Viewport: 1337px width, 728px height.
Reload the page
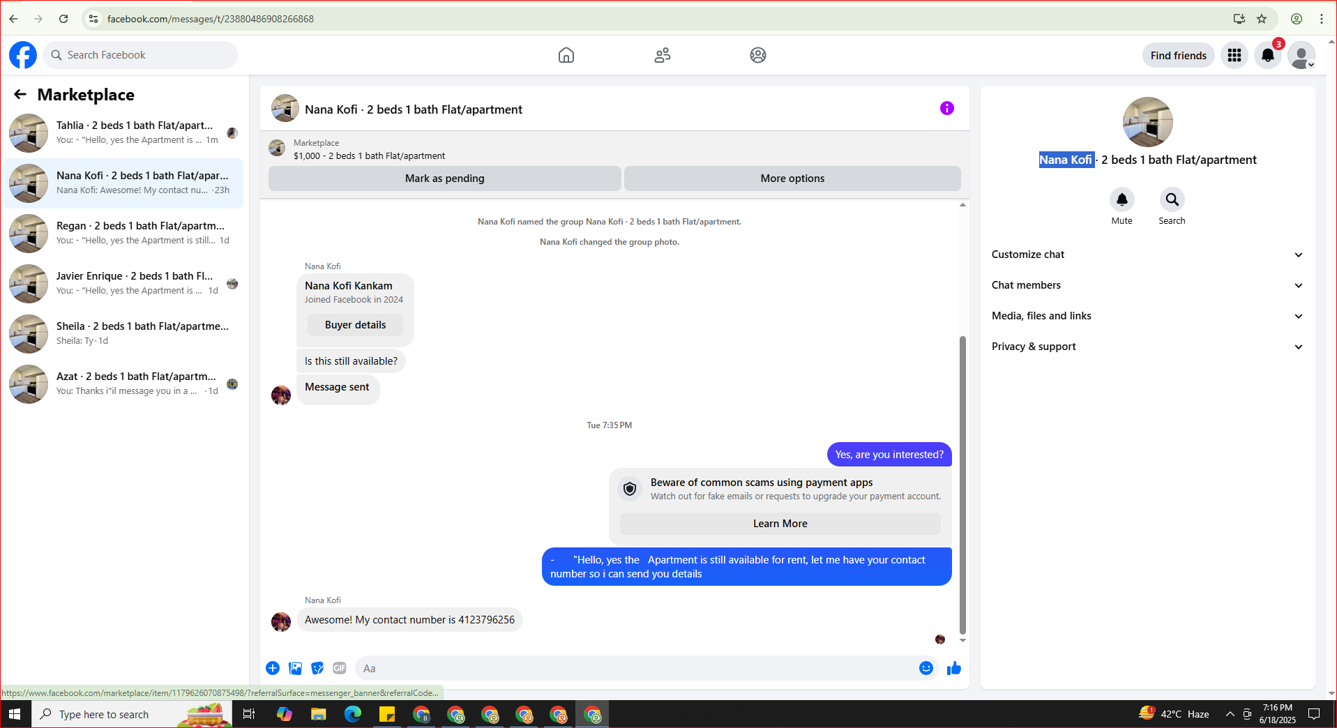click(x=63, y=19)
